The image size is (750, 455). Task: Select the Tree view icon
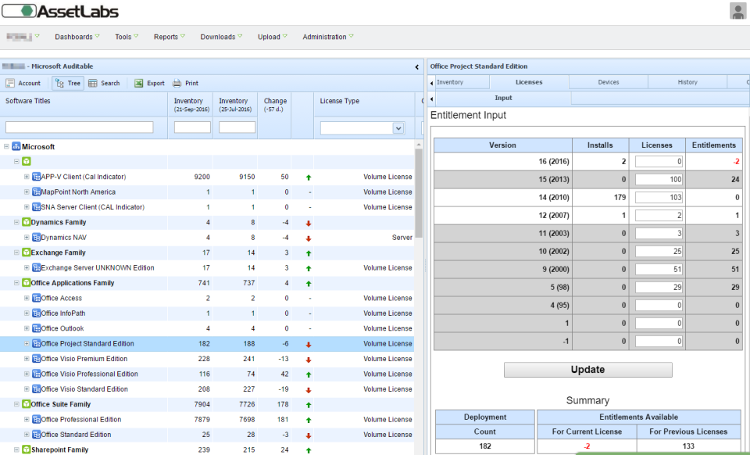coord(59,83)
